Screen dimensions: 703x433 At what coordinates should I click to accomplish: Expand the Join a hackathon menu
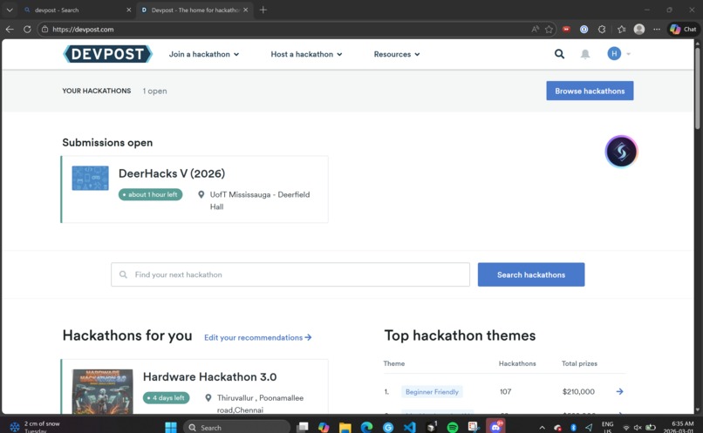coord(204,54)
